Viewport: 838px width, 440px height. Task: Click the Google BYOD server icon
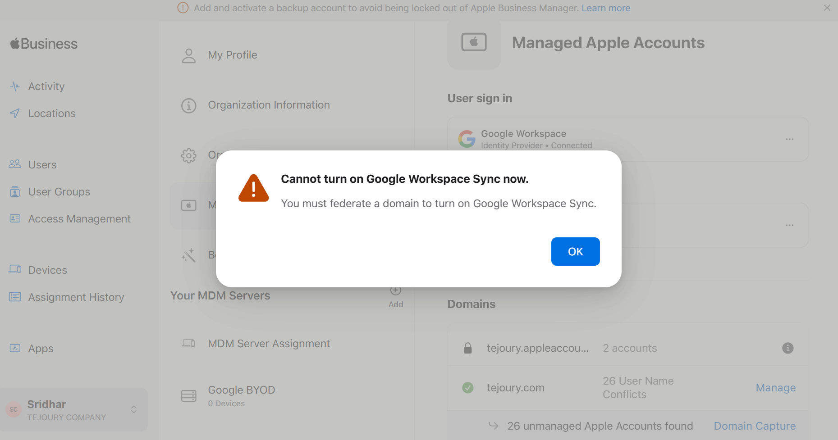point(189,396)
